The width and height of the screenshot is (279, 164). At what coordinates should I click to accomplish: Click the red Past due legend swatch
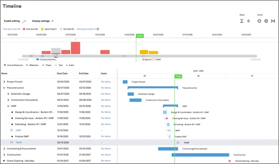pyautogui.click(x=24, y=29)
